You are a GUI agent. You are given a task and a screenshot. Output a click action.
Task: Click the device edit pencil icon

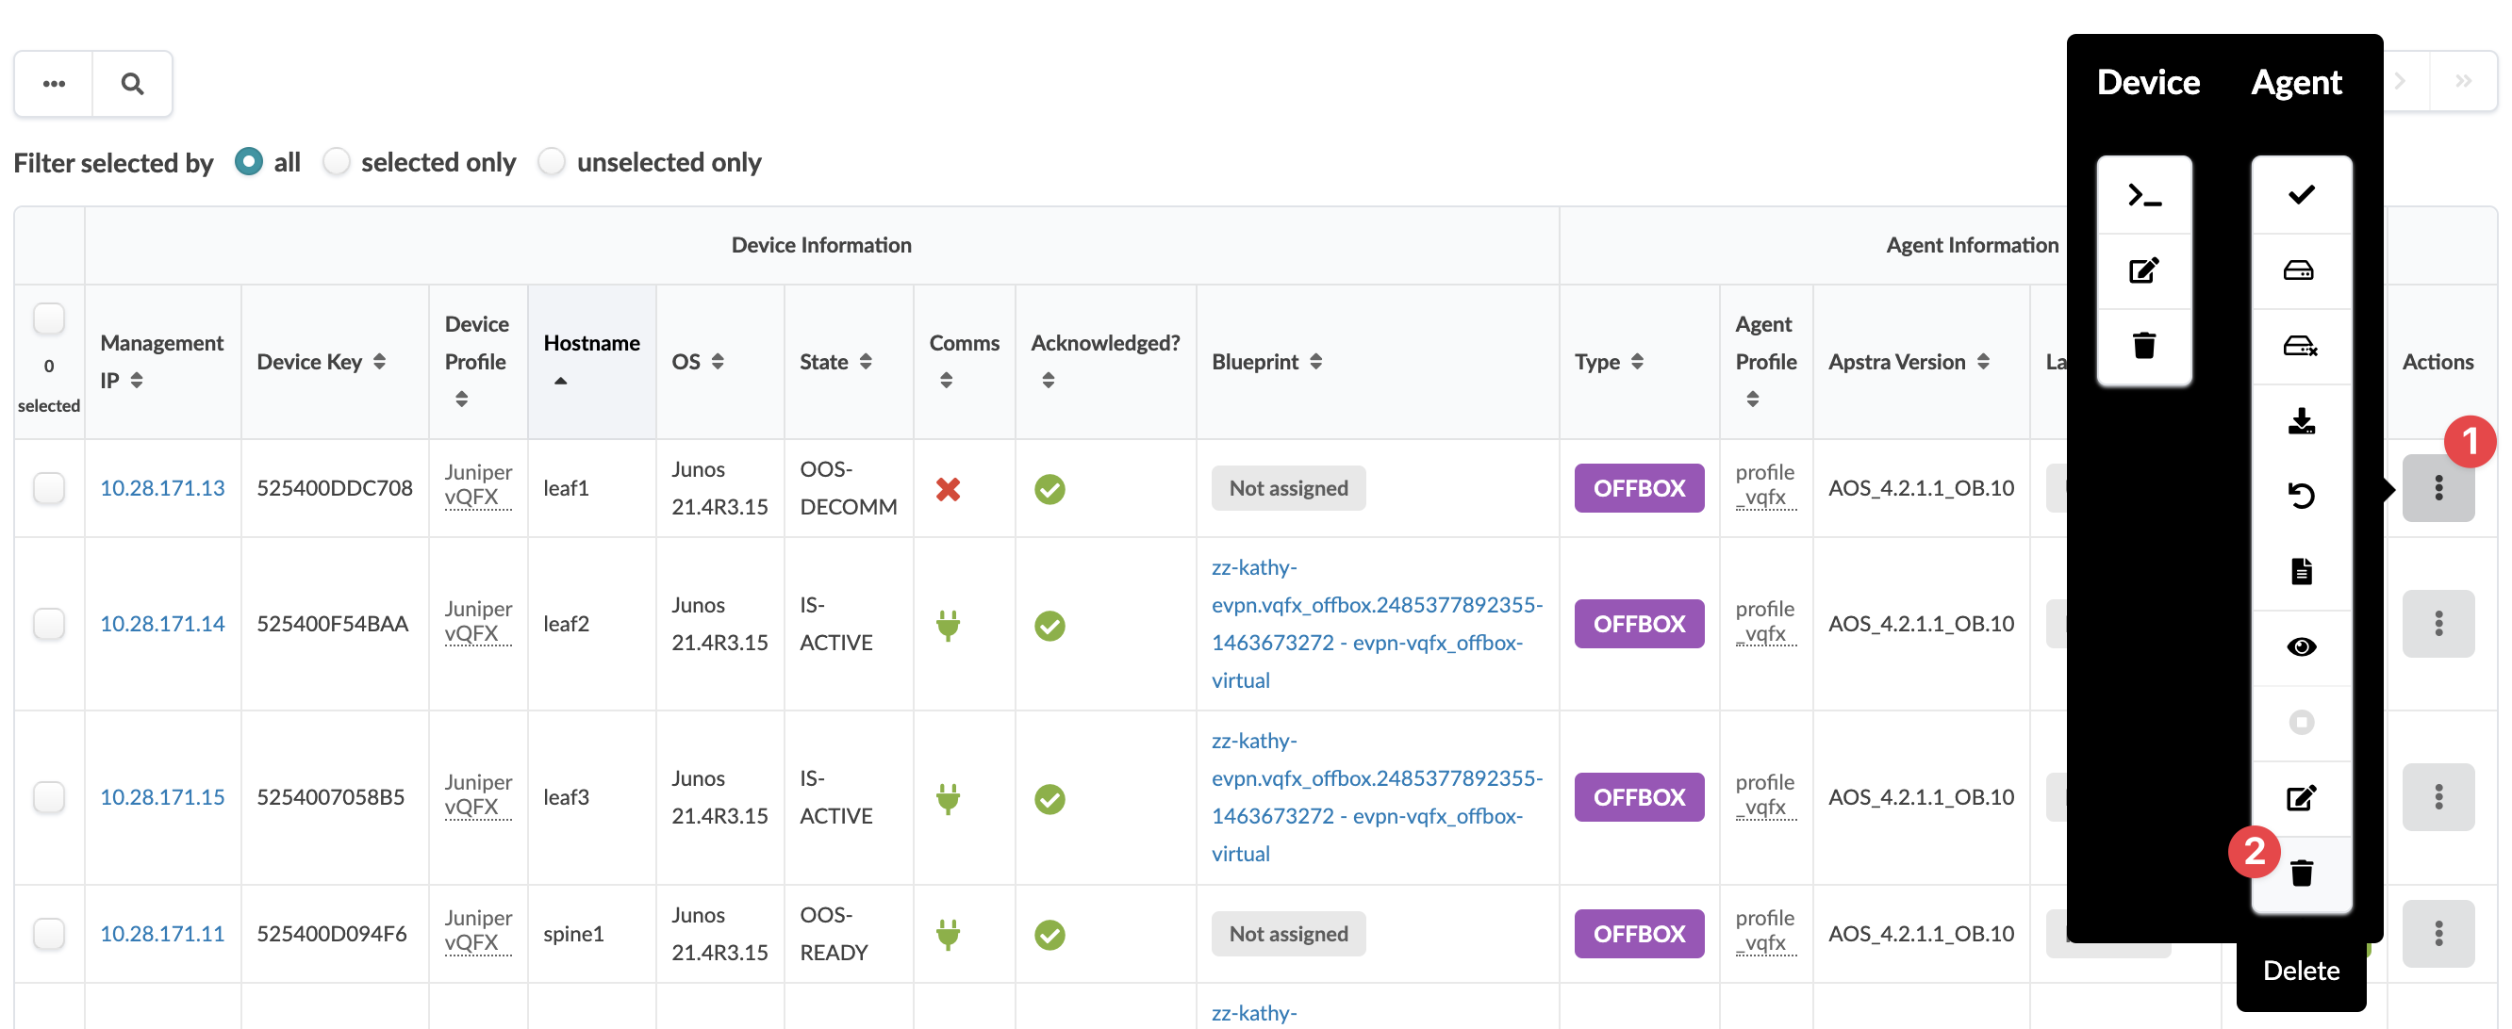click(2143, 270)
